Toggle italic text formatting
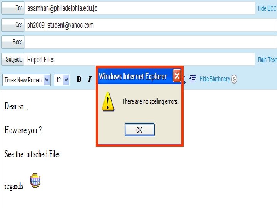This screenshot has height=208, width=277. [90, 79]
